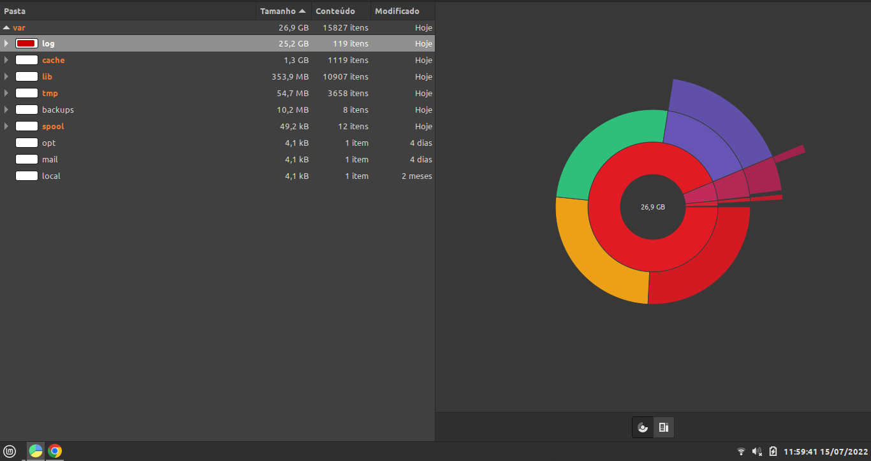Click the red usage bar of log

click(x=26, y=43)
